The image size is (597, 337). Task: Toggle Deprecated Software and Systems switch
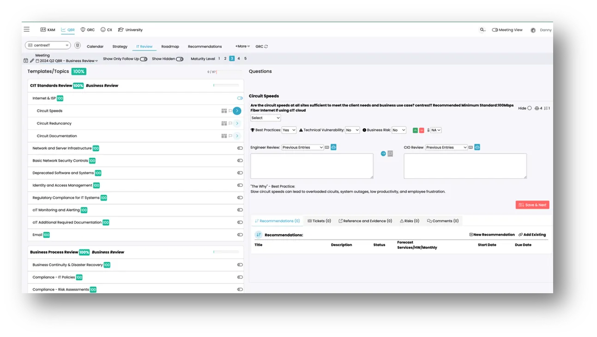coord(240,173)
